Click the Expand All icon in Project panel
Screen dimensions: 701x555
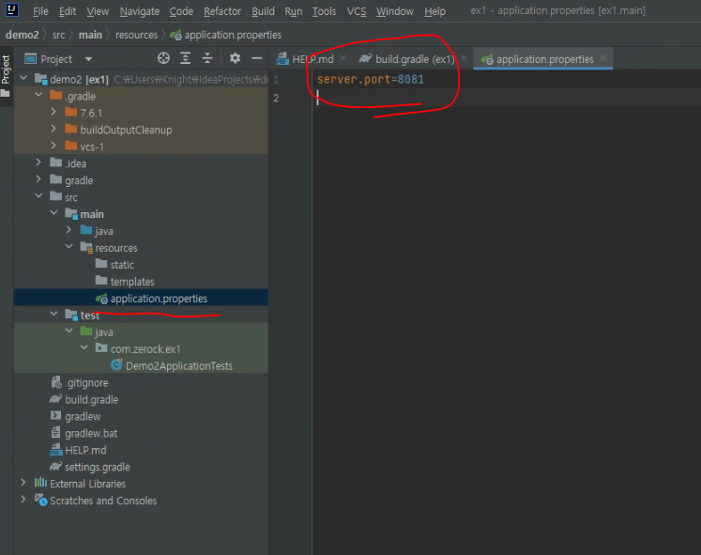(x=185, y=58)
